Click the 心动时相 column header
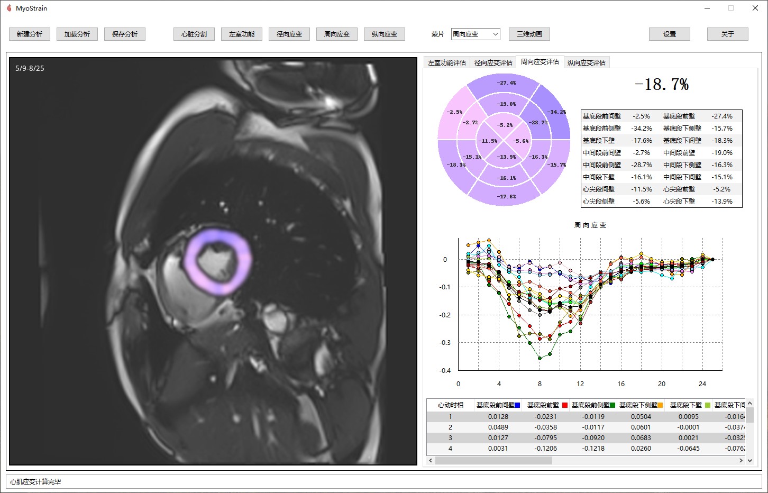The height and width of the screenshot is (493, 768). coord(450,405)
